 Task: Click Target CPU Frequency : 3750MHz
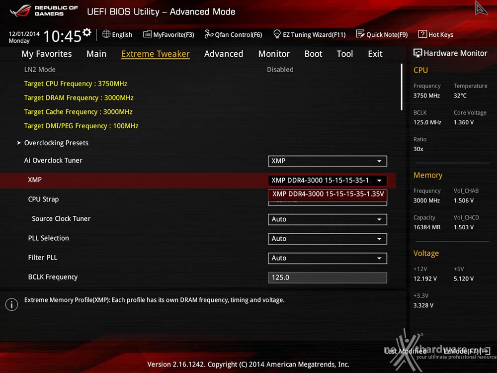(x=76, y=84)
